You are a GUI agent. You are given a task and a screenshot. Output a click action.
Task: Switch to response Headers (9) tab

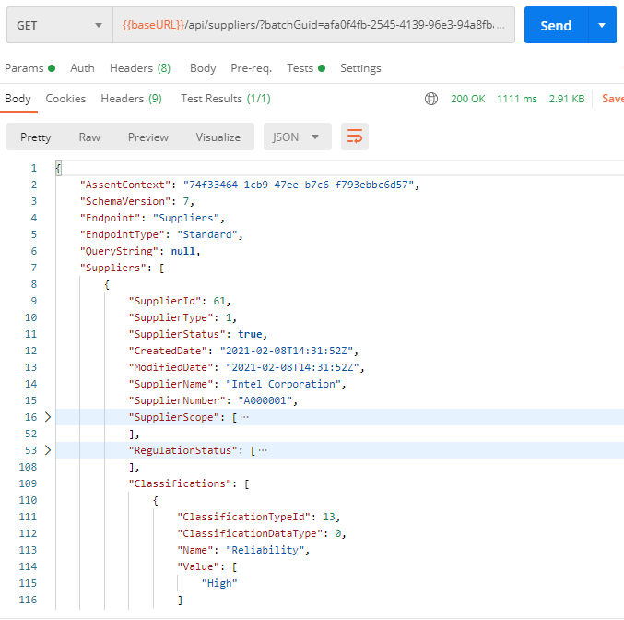point(131,99)
